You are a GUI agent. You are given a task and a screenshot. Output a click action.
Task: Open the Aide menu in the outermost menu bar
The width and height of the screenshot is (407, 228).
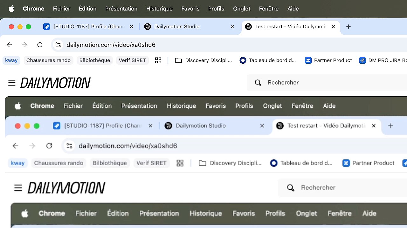click(x=293, y=9)
